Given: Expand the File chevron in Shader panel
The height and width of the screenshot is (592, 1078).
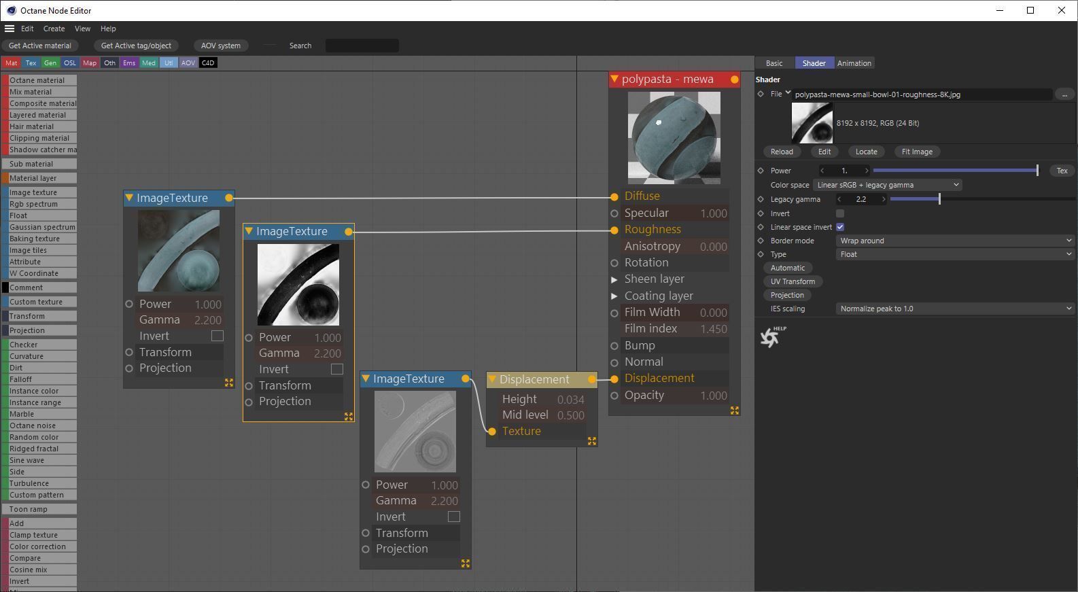Looking at the screenshot, I should [x=788, y=92].
